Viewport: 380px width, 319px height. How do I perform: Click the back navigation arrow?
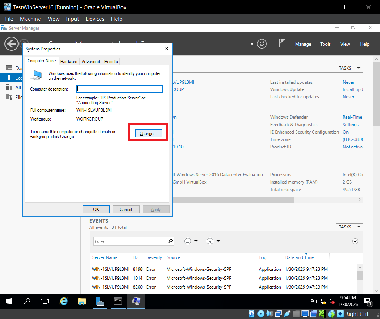click(x=11, y=44)
